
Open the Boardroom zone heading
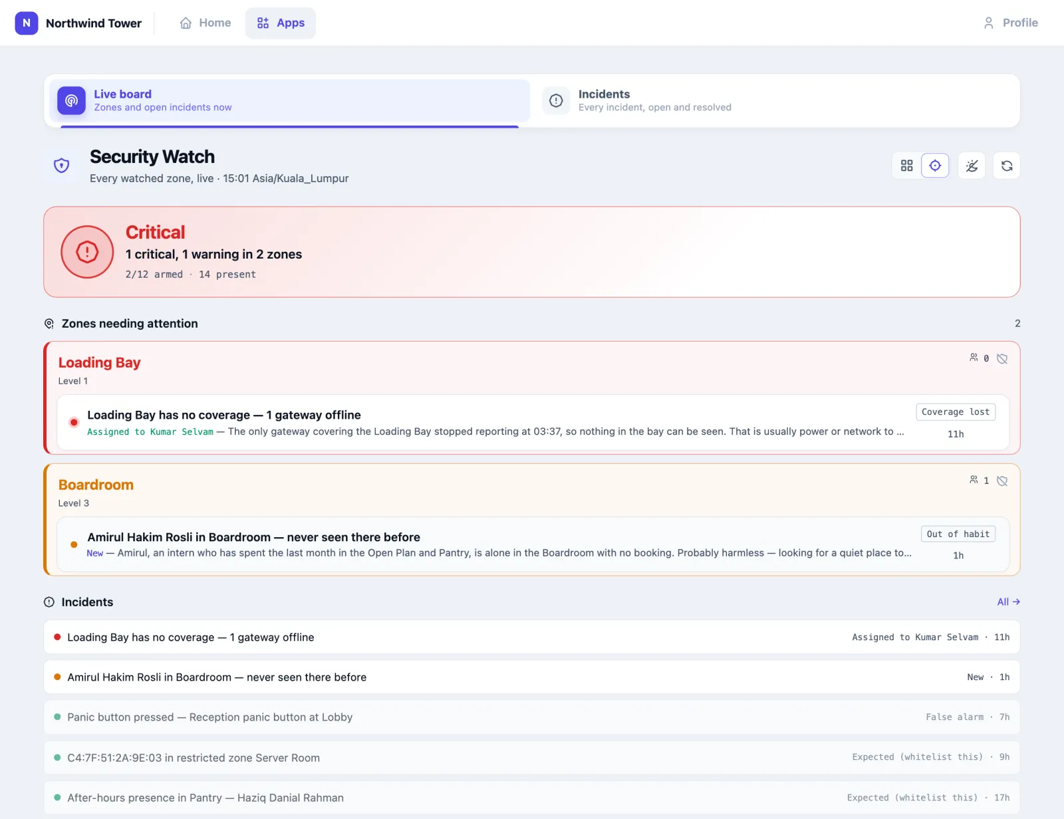click(x=96, y=485)
